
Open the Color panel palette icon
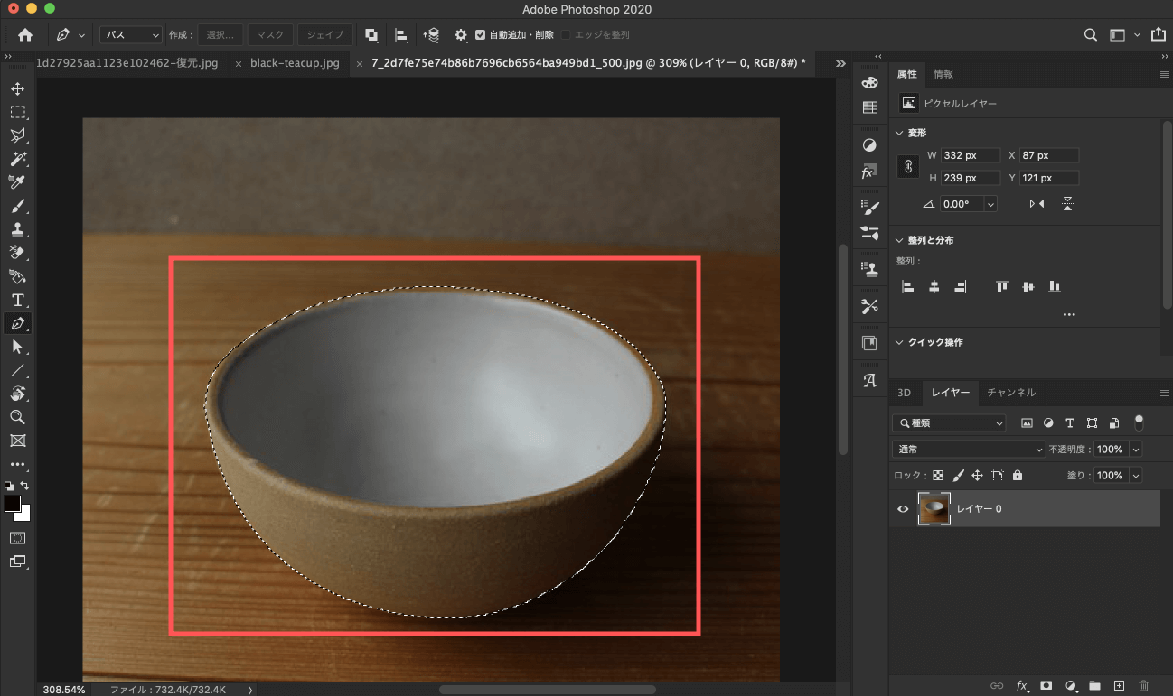click(869, 83)
